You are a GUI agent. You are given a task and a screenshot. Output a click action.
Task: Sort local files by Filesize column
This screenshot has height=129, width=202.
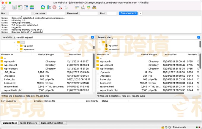coord(38,54)
